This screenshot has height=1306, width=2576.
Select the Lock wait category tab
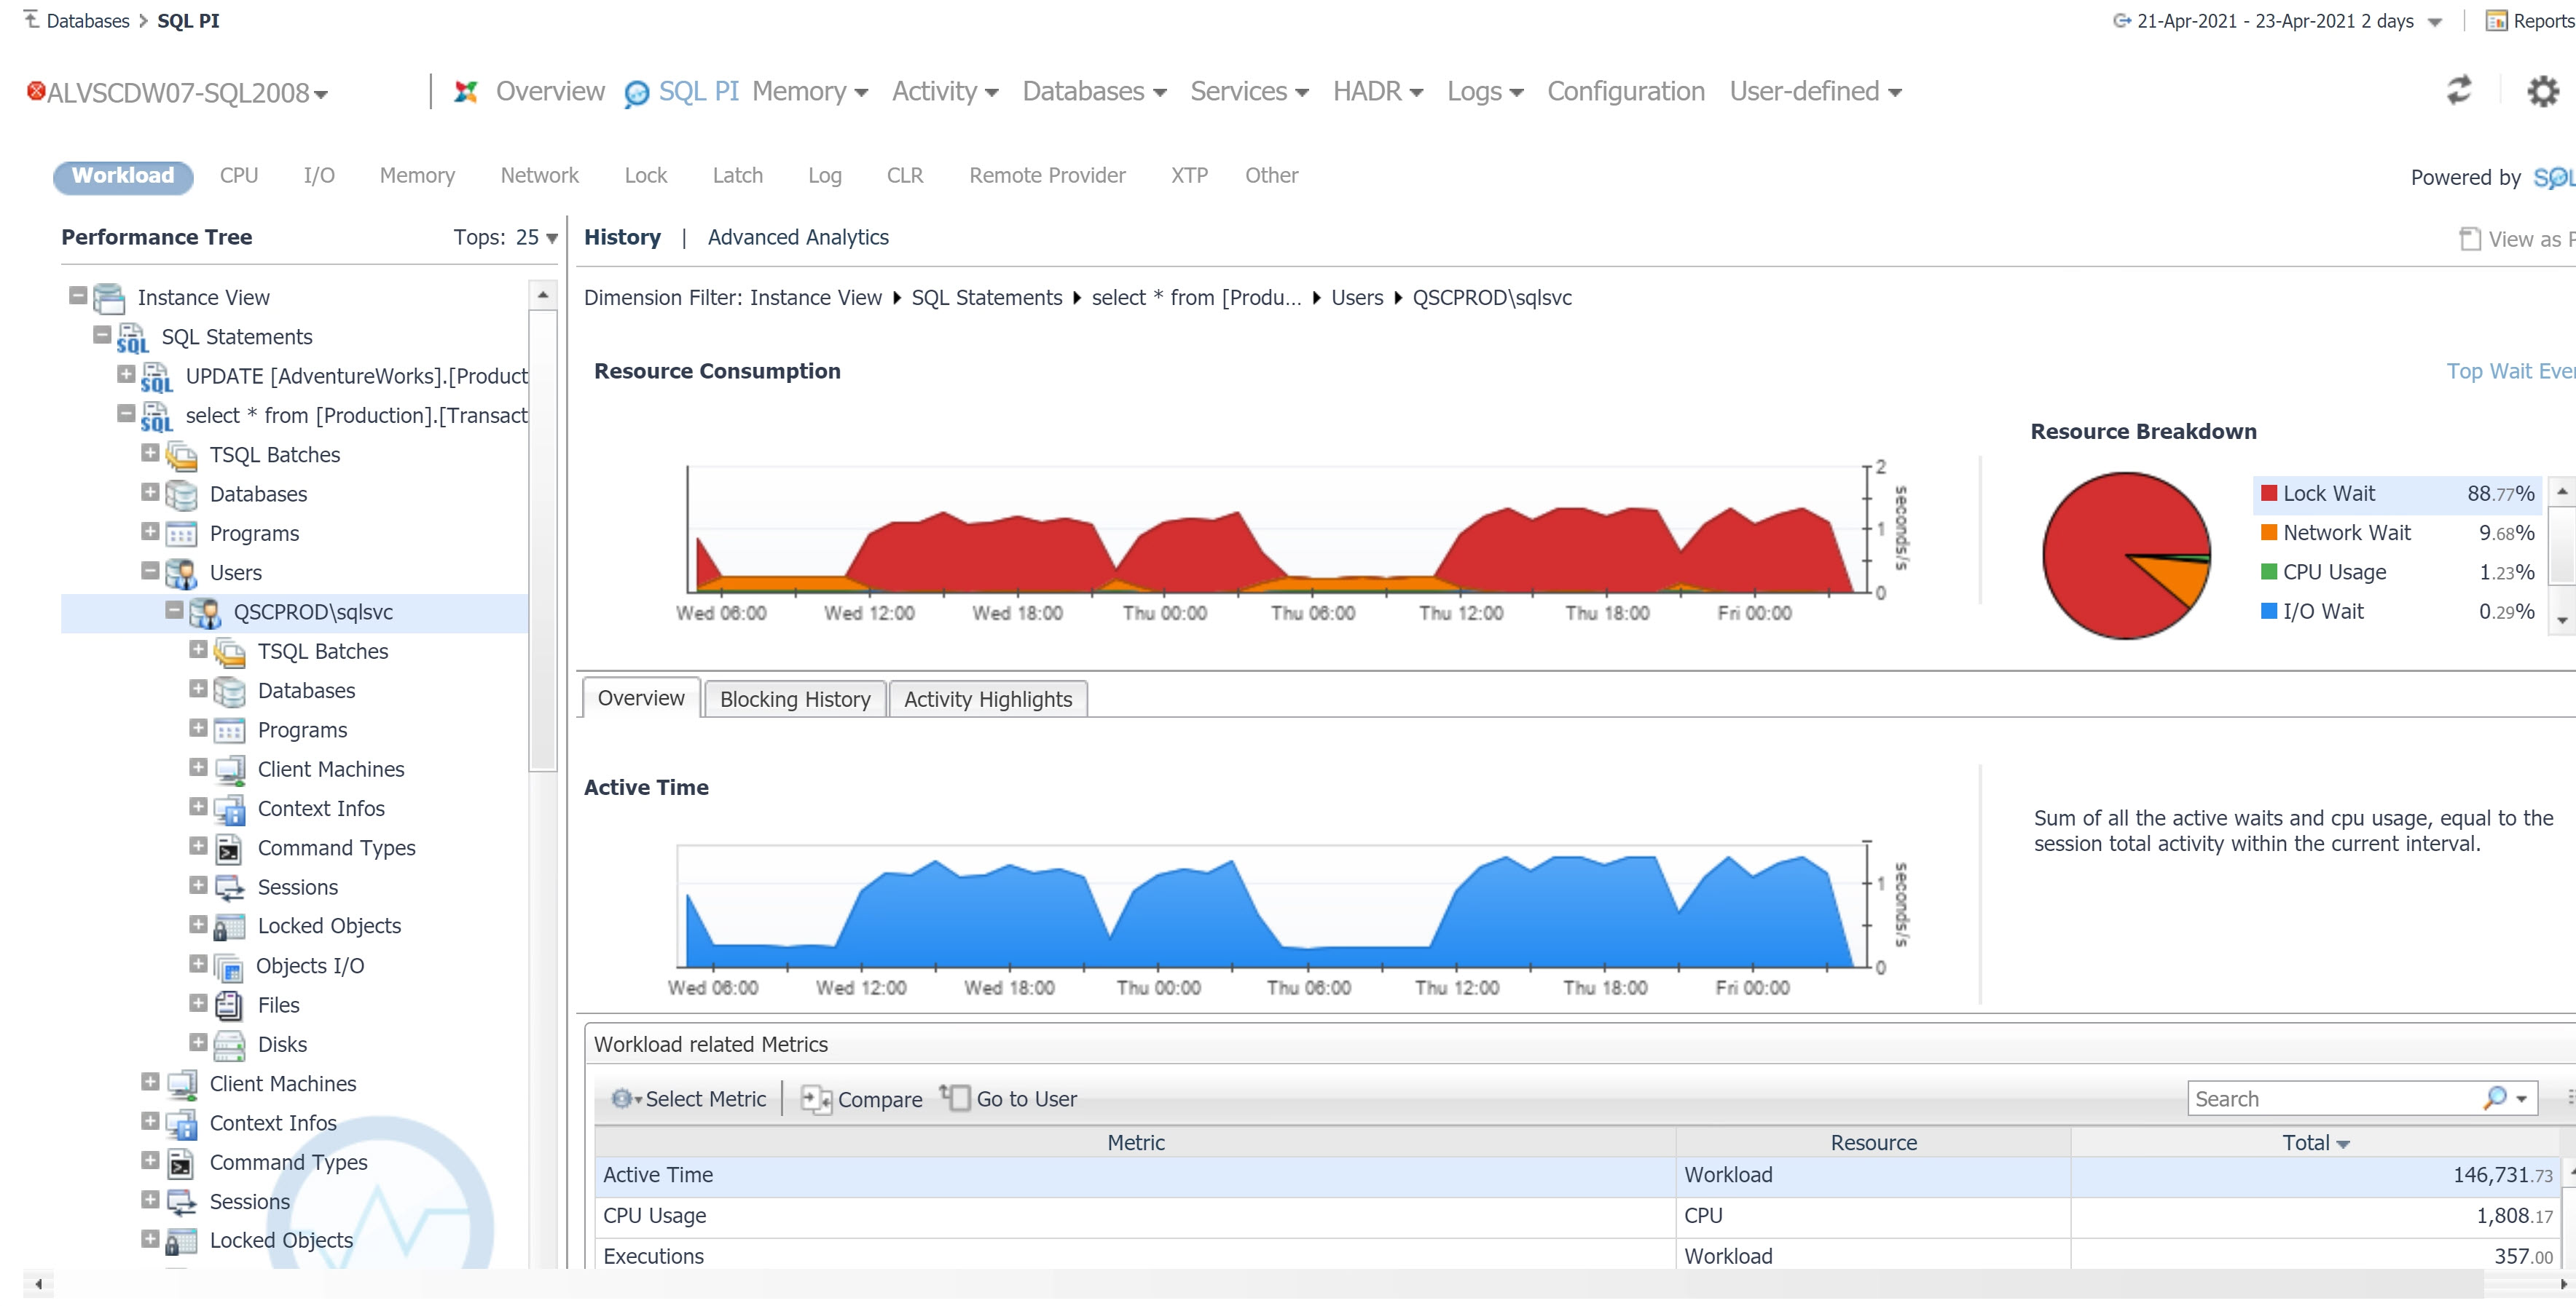tap(645, 176)
